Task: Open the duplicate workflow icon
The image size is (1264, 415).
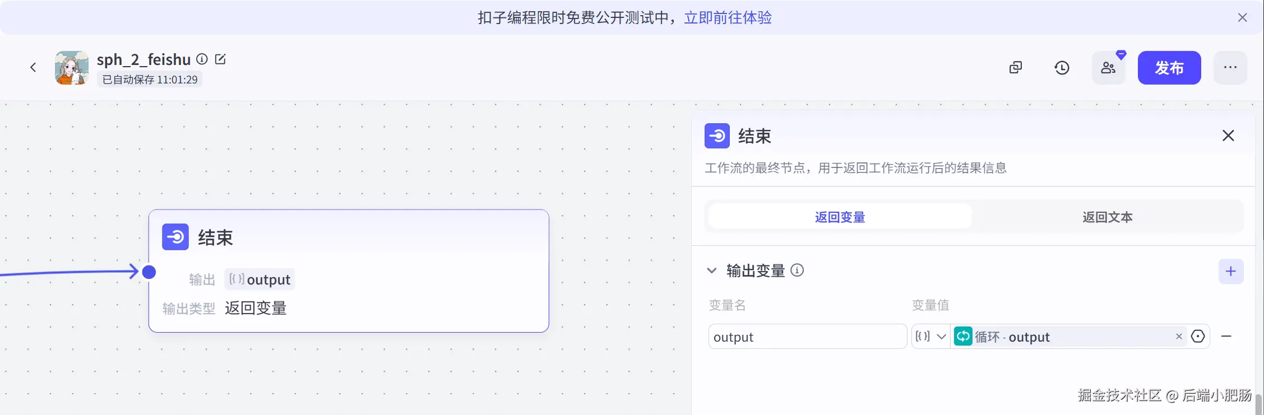Action: click(1016, 68)
